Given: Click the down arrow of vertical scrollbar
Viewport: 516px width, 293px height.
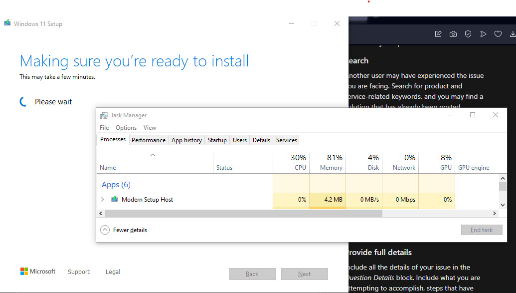Looking at the screenshot, I should tap(503, 205).
